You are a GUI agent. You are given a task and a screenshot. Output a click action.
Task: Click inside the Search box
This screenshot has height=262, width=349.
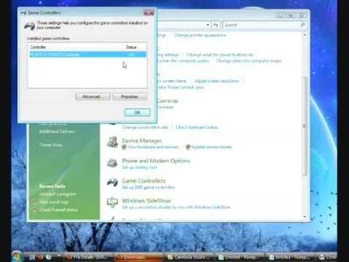(x=261, y=25)
